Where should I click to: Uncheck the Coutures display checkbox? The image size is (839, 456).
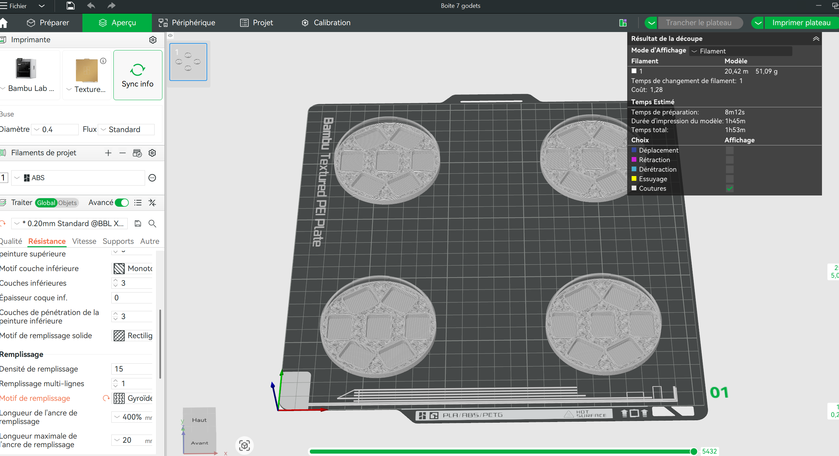[729, 188]
